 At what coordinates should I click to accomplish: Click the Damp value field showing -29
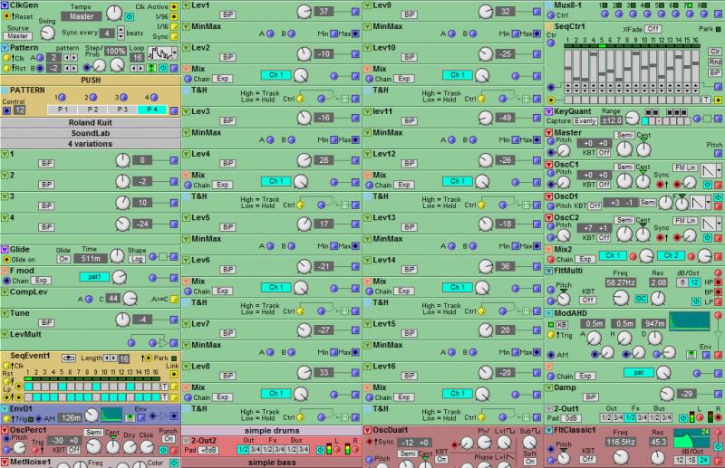(687, 394)
